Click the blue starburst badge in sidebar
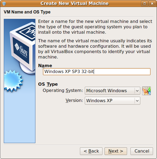This screenshot has height=159, width=157. [13, 81]
